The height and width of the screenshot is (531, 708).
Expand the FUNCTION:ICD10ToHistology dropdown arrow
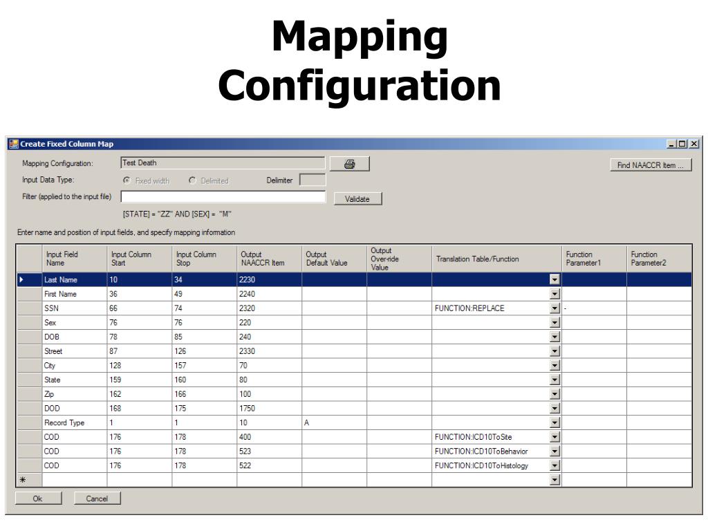click(555, 466)
